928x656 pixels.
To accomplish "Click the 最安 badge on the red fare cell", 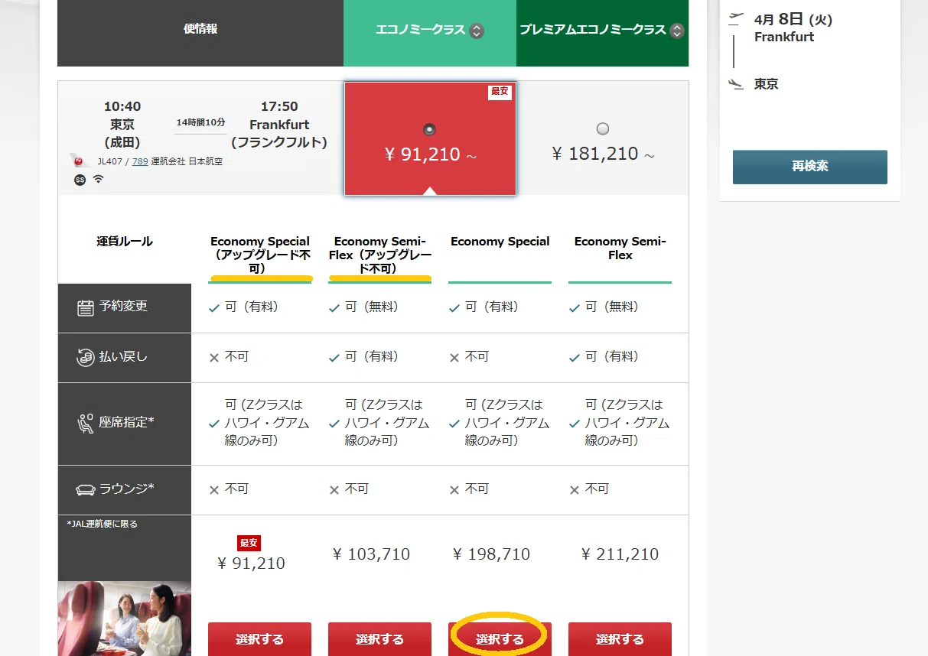I will click(500, 92).
